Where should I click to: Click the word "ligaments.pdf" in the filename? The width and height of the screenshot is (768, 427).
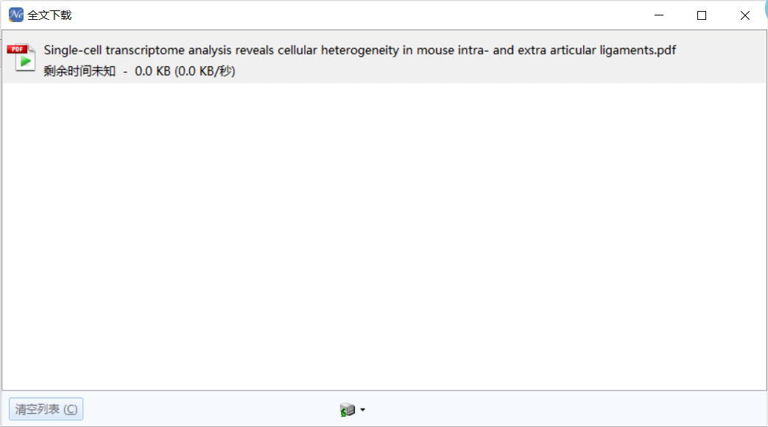coord(638,50)
